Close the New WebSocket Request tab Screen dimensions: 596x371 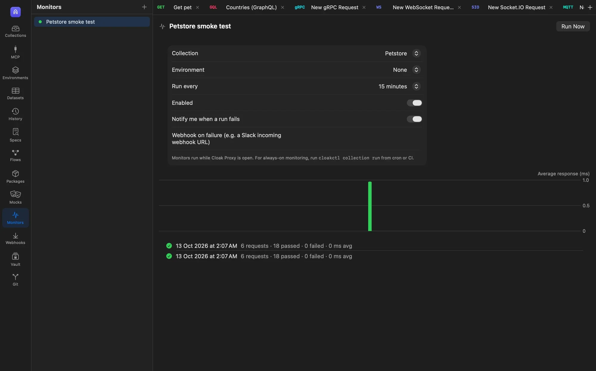[x=459, y=7]
